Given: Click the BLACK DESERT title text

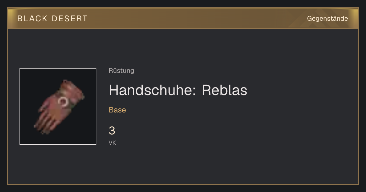Looking at the screenshot, I should 52,19.
